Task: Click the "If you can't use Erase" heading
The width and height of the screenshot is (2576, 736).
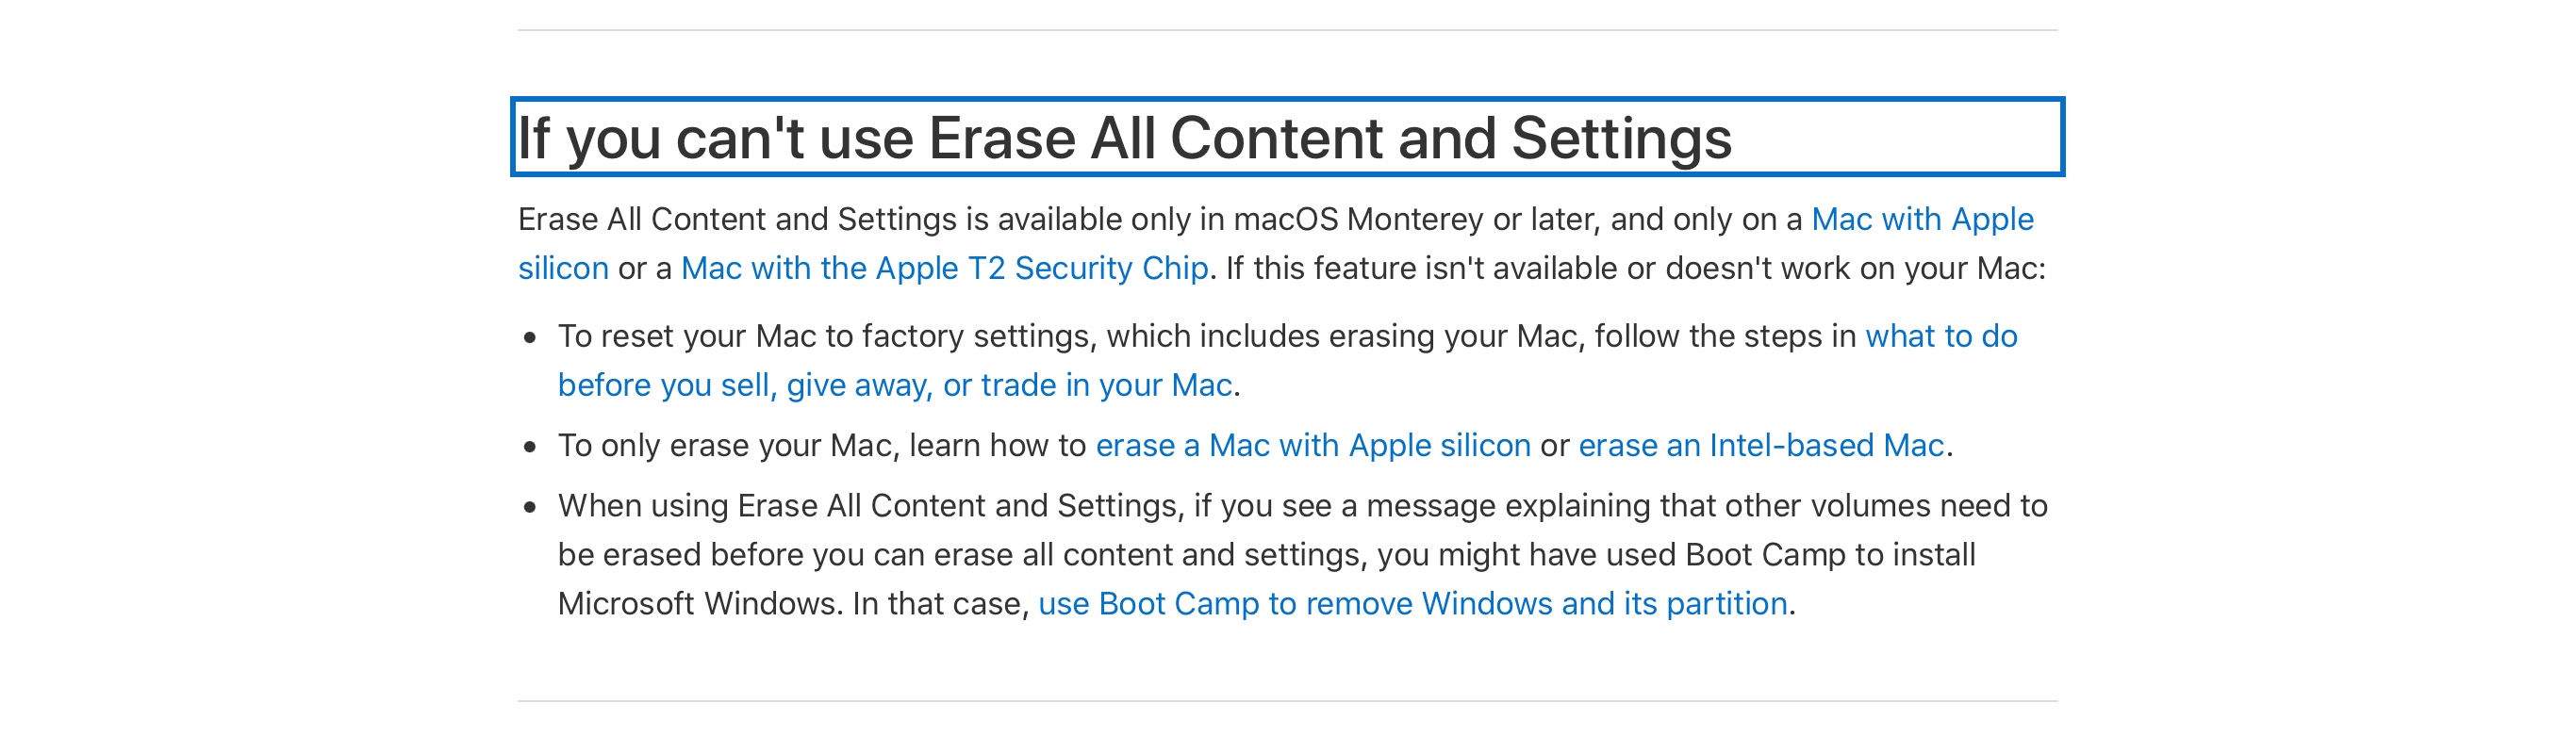Action: click(x=1124, y=138)
